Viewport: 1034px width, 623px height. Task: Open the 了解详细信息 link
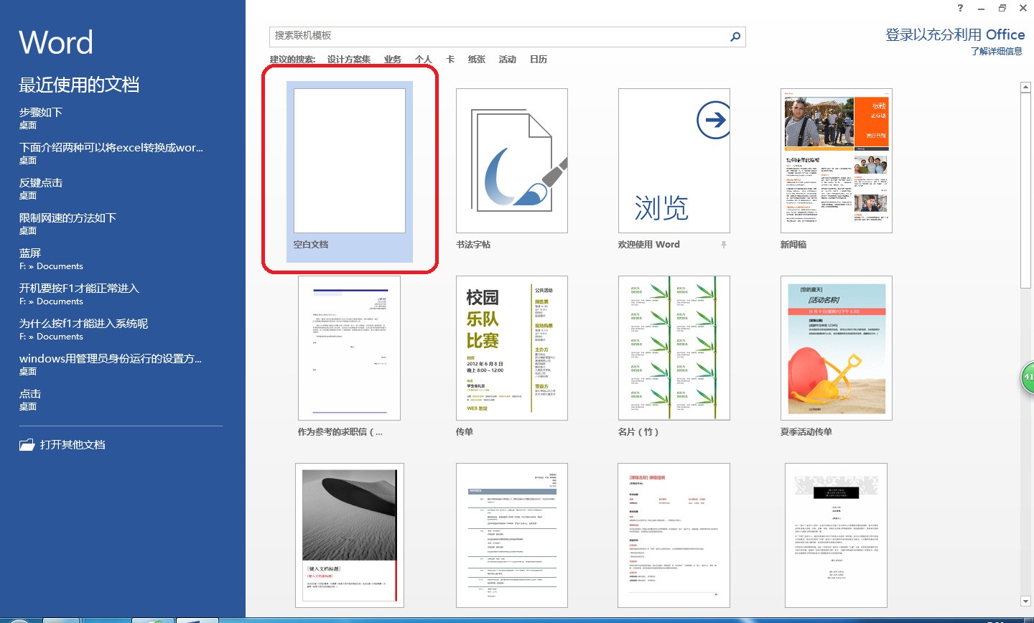click(997, 52)
